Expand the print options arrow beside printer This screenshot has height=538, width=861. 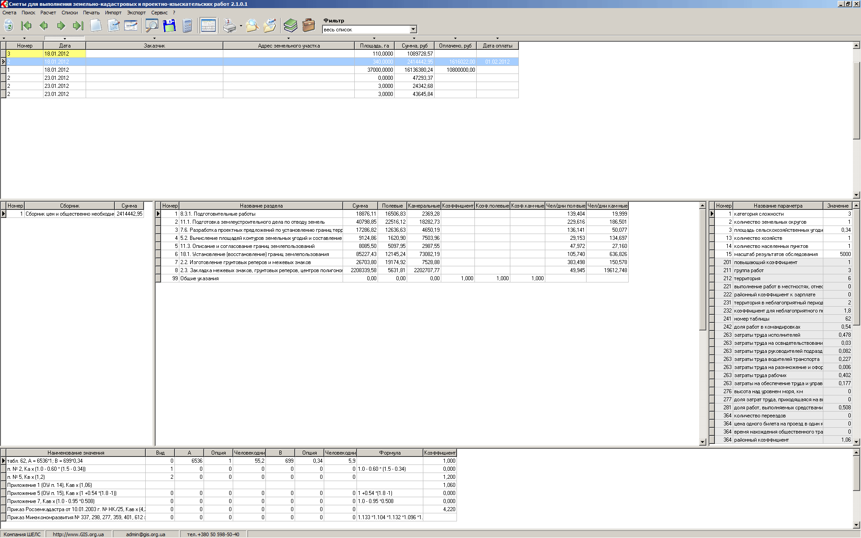241,26
